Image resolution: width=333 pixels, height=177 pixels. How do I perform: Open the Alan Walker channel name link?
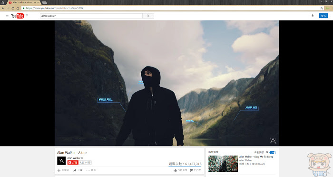coord(74,158)
